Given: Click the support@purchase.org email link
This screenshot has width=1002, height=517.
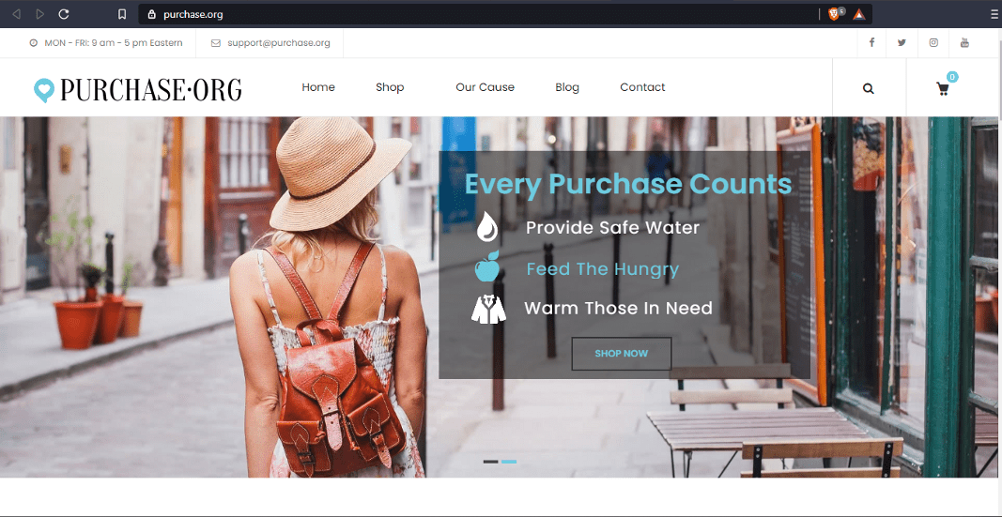Looking at the screenshot, I should point(279,43).
